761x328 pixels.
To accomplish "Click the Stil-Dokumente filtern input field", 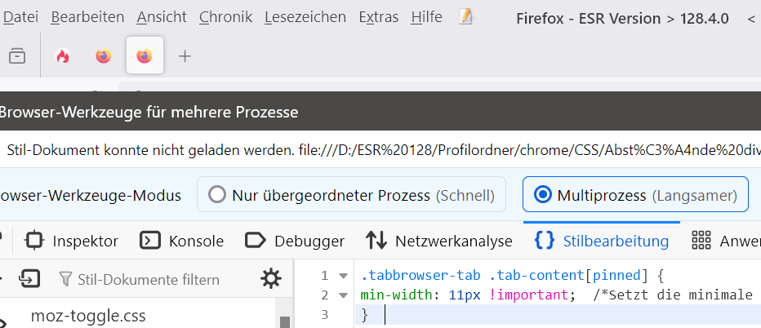I will coord(147,280).
